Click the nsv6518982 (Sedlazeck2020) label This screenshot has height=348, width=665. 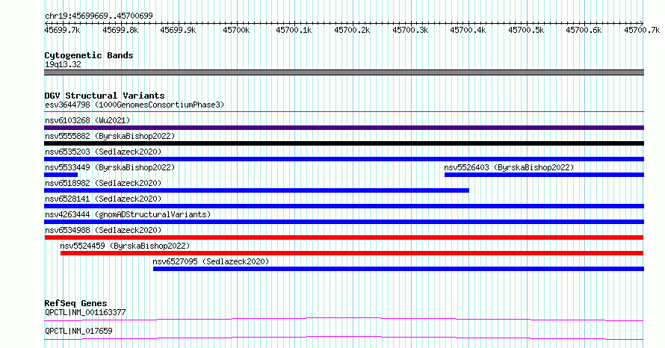click(x=103, y=183)
